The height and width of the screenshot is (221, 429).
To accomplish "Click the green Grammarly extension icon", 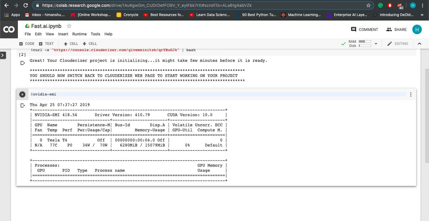I will pos(381,5).
